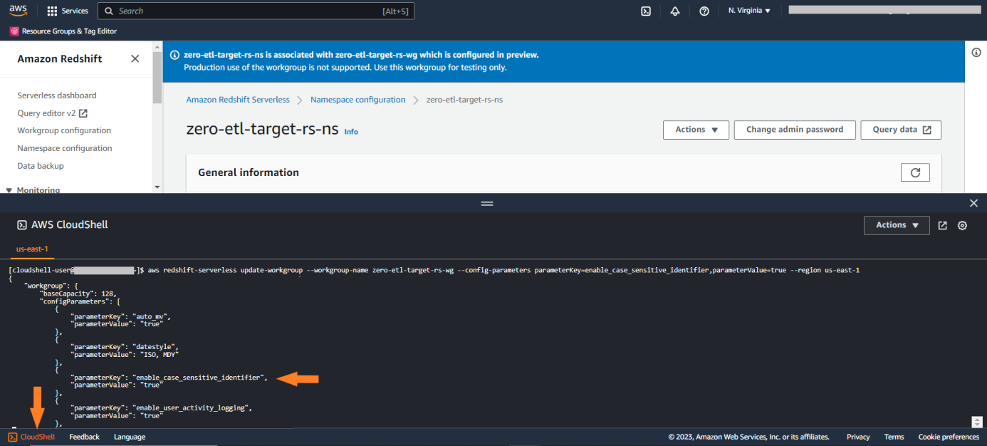
Task: Open the AWS logo home link
Action: (x=18, y=11)
